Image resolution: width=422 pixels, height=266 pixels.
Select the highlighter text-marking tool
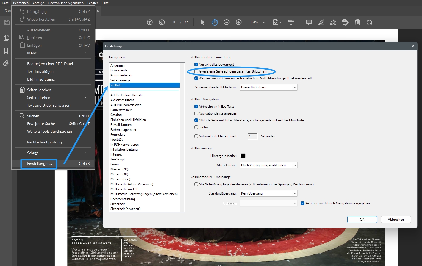(x=321, y=22)
